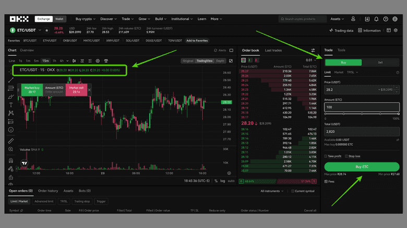Open the Order history tab
Screen dimensions: 407x228
[48, 191]
